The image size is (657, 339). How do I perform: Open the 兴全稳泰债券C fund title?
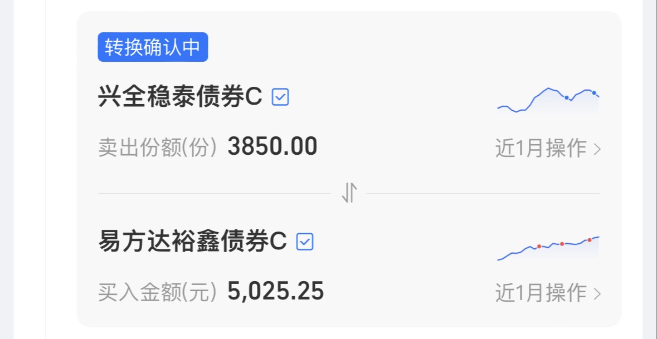coord(180,97)
